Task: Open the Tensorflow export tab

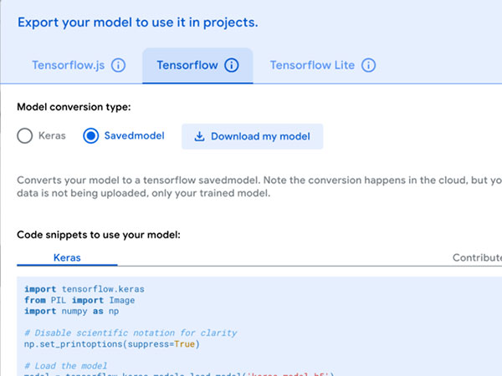Action: pos(188,65)
